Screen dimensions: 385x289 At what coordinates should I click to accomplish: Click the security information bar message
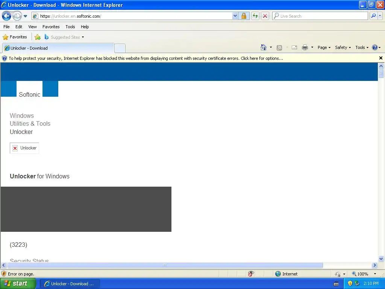(x=146, y=58)
